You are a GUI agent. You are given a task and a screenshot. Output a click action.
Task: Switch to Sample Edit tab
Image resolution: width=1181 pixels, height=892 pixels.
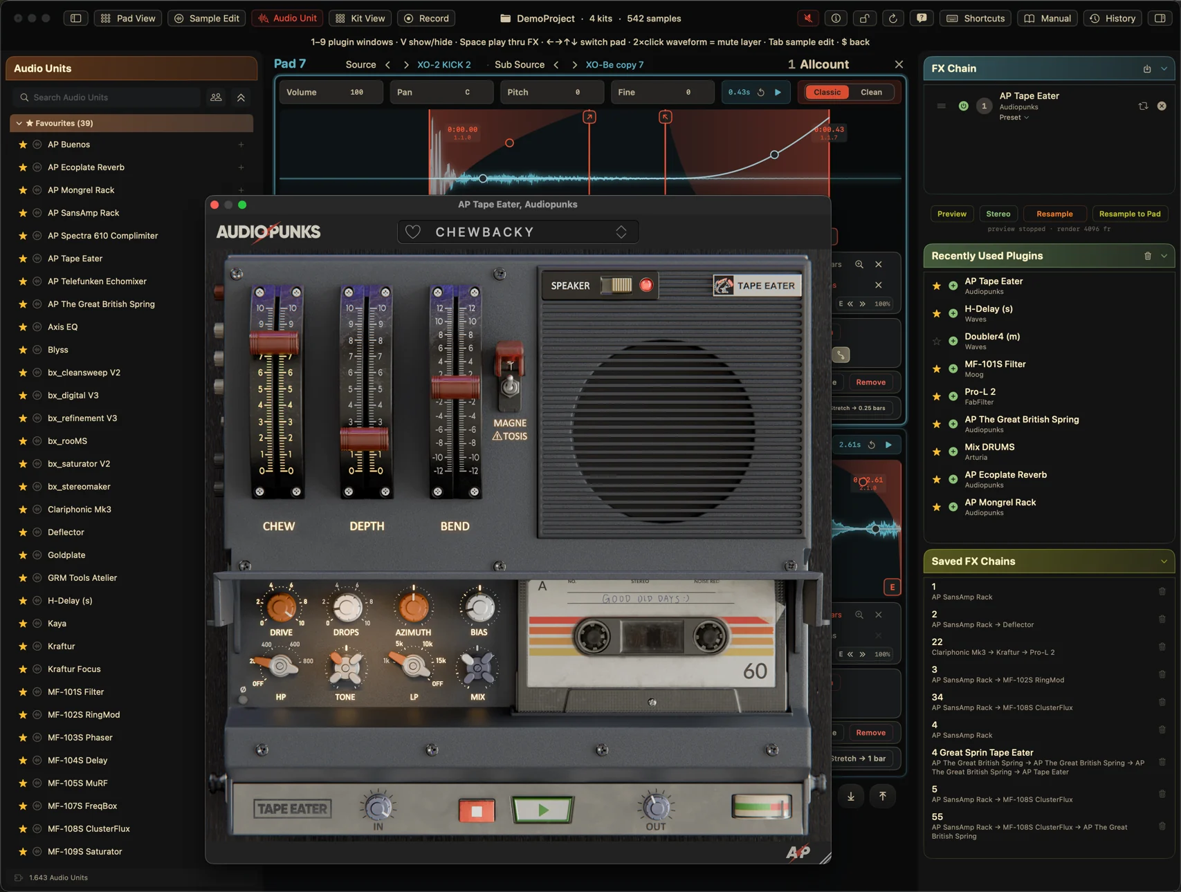[x=206, y=19]
